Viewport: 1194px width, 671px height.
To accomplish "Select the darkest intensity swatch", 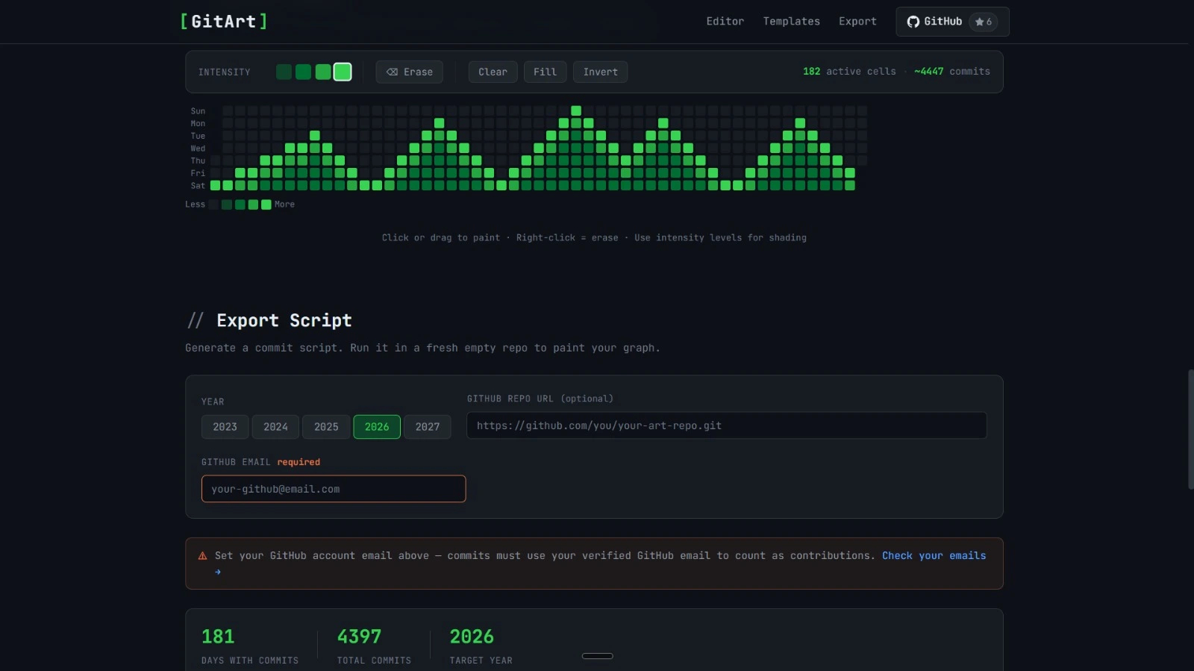I will point(284,72).
